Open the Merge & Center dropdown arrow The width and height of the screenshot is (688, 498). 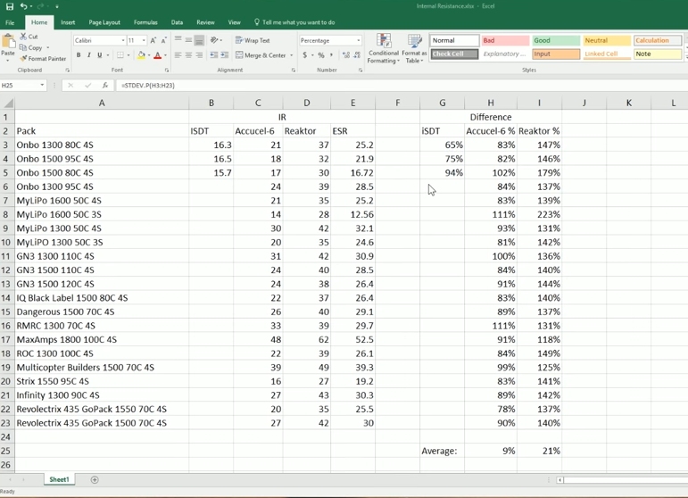(291, 55)
